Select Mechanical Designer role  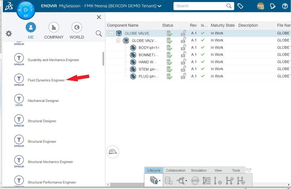coord(43,101)
